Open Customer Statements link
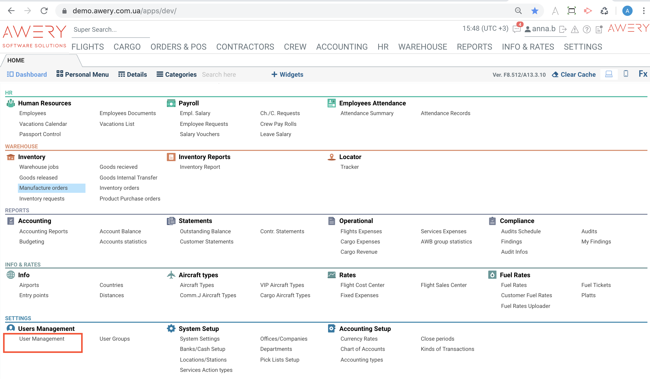 click(207, 242)
